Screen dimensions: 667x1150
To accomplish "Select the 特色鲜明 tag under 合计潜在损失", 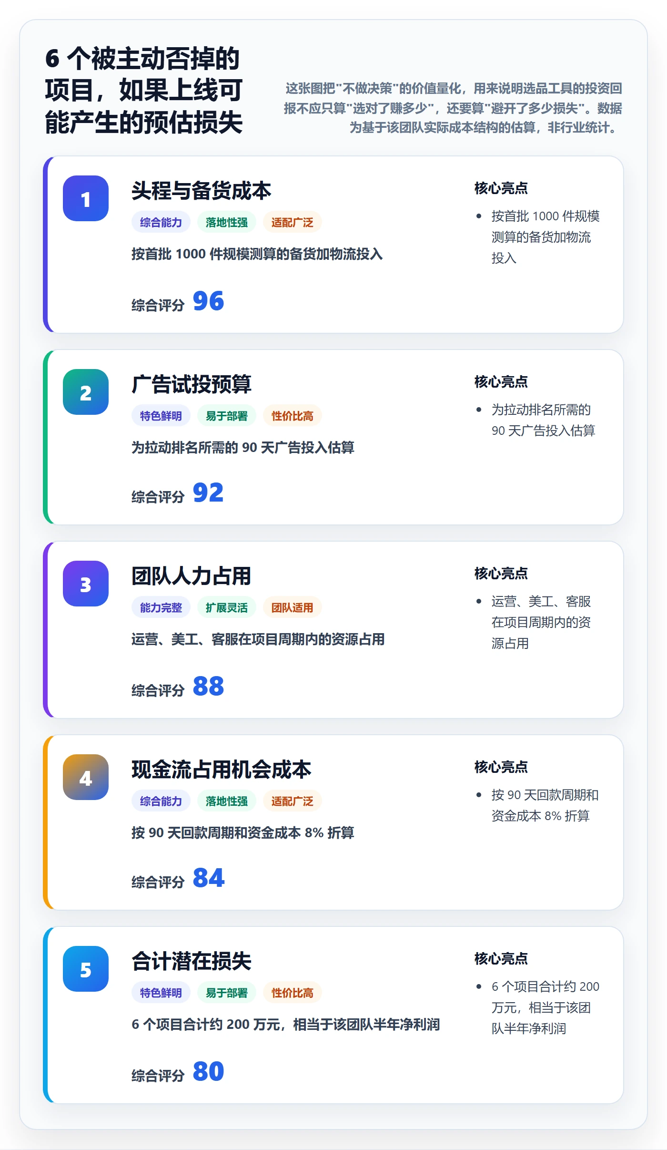I will point(161,993).
